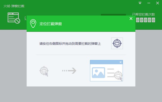Click the 00000 blocked count display
Viewport: 162px width, 102px height.
click(146, 20)
